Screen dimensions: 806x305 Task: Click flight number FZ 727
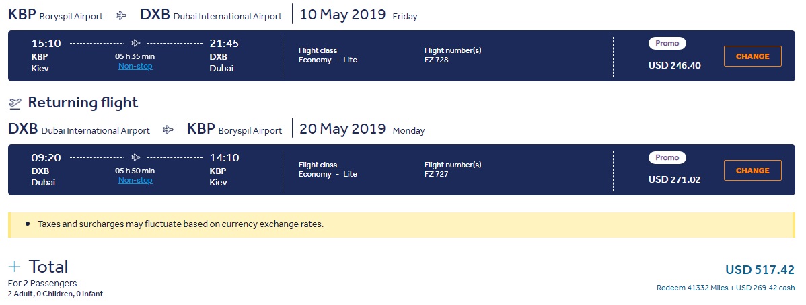436,174
